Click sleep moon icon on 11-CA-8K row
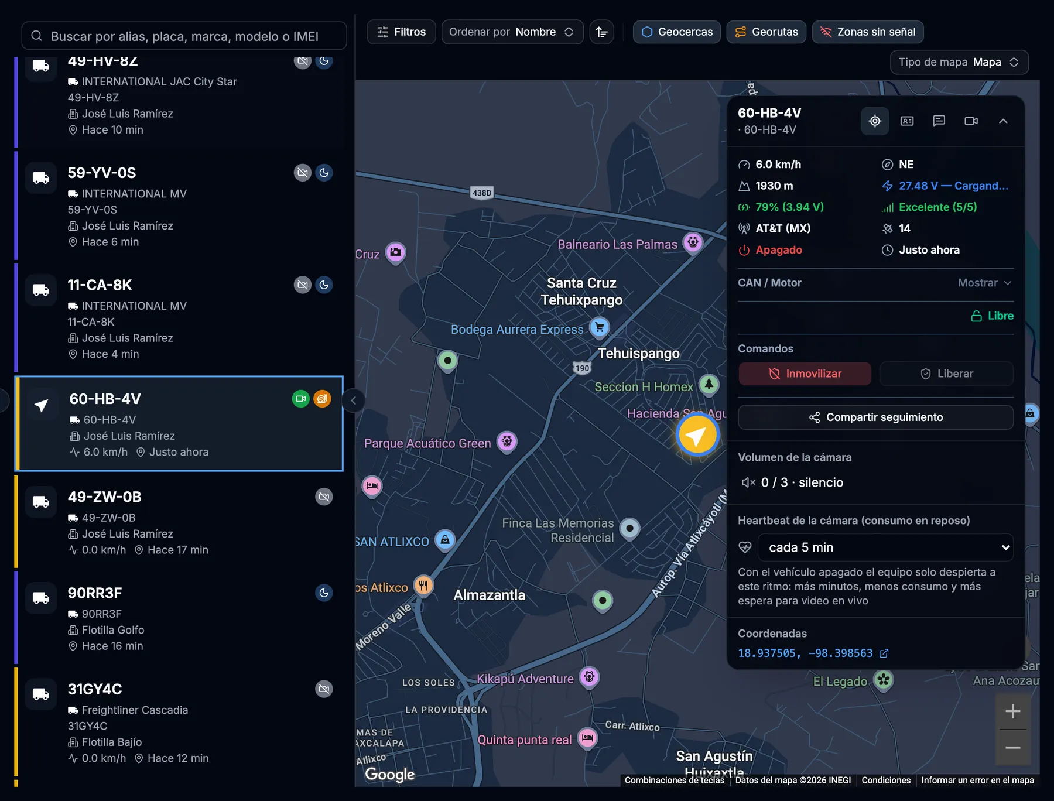 (x=324, y=285)
